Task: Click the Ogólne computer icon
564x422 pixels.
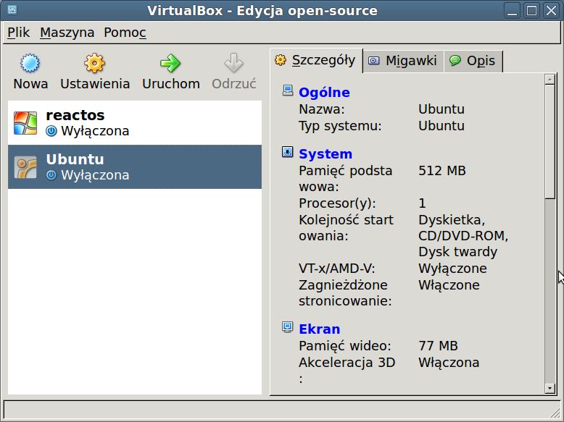Action: click(287, 90)
